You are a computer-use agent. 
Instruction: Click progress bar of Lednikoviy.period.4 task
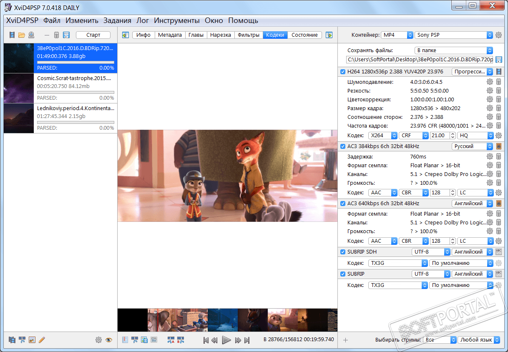tap(75, 122)
